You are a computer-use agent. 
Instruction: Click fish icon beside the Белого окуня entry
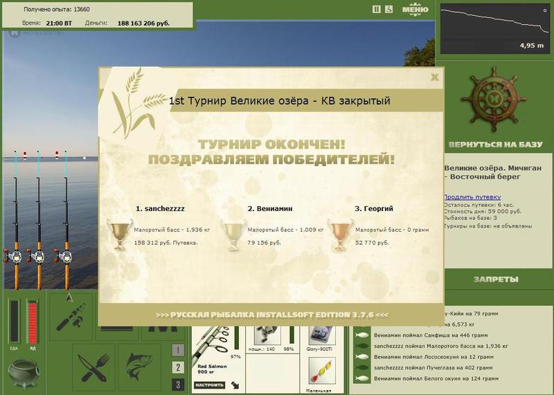click(361, 379)
